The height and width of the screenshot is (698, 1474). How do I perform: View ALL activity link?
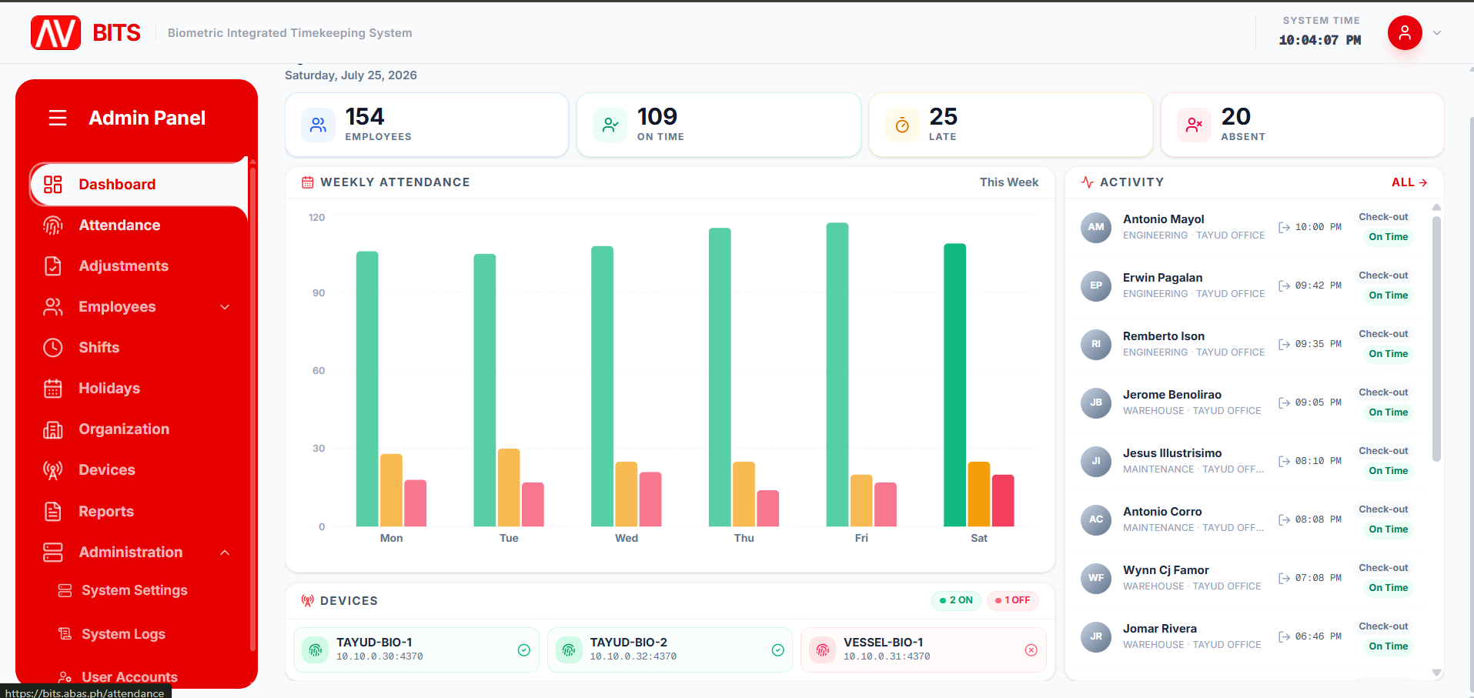click(x=1409, y=182)
